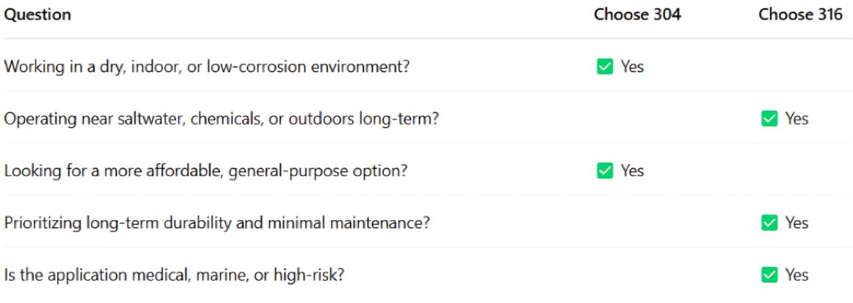Viewport: 853px width, 303px height.
Task: Click the saltwater, chemicals, outdoors question text
Action: (x=222, y=119)
